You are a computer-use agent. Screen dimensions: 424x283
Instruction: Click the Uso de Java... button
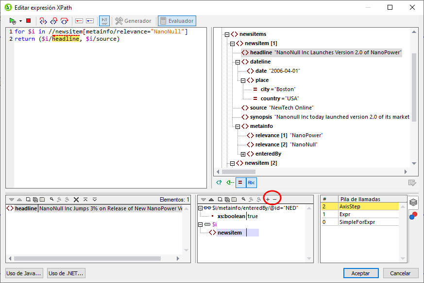(24, 273)
